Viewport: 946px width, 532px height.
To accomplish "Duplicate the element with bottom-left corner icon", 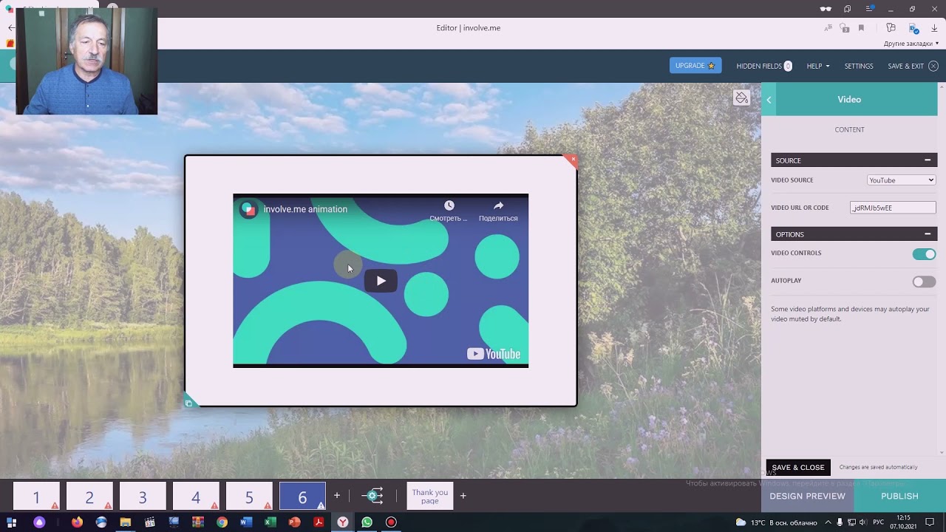I will coord(188,403).
